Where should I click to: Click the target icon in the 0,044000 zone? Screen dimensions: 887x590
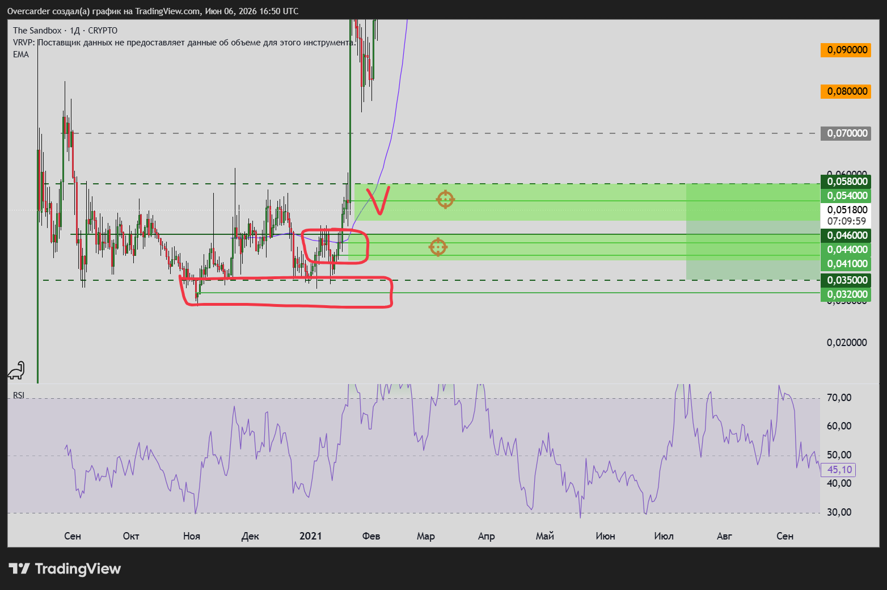click(438, 247)
